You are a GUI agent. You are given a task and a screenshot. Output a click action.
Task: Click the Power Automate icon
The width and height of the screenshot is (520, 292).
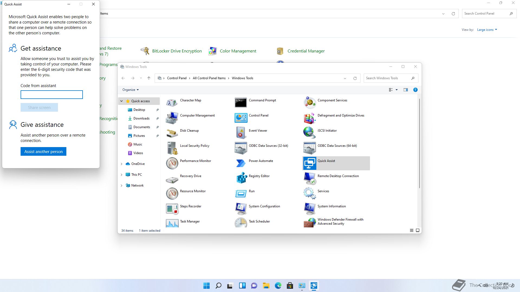tap(241, 163)
